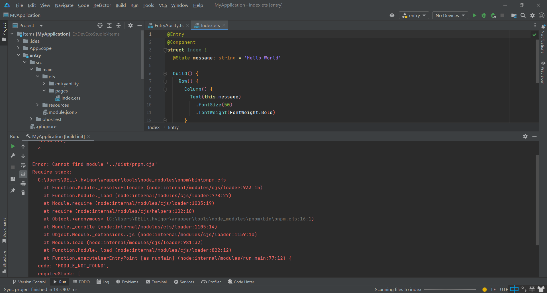This screenshot has width=547, height=293.
Task: Open the No Devices dropdown
Action: tap(450, 15)
